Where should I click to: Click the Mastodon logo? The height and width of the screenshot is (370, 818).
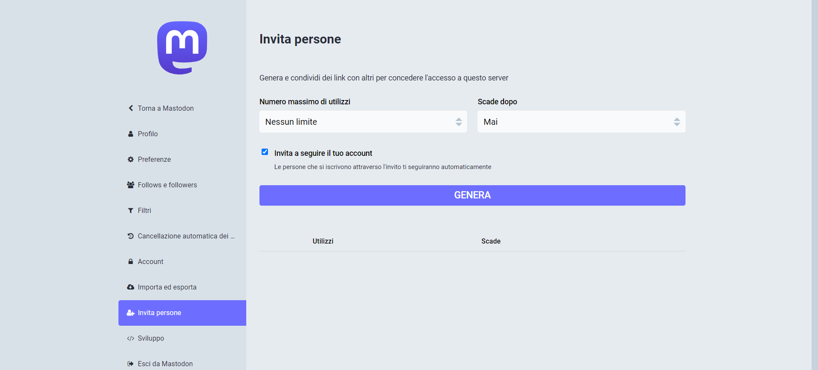pyautogui.click(x=182, y=48)
